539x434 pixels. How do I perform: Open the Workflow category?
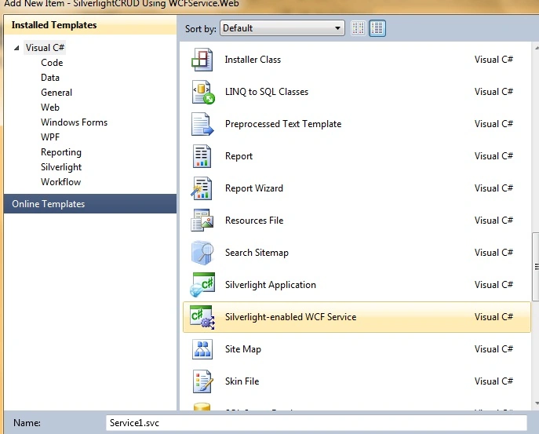point(61,182)
